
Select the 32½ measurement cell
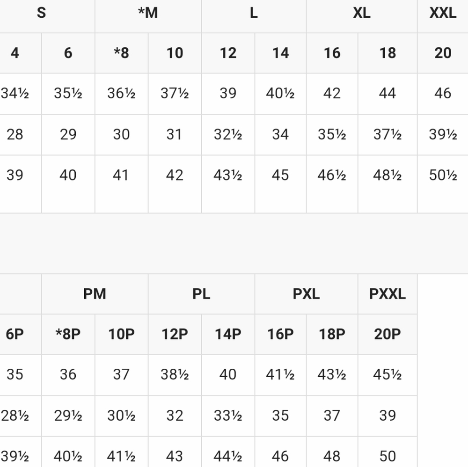pos(228,134)
